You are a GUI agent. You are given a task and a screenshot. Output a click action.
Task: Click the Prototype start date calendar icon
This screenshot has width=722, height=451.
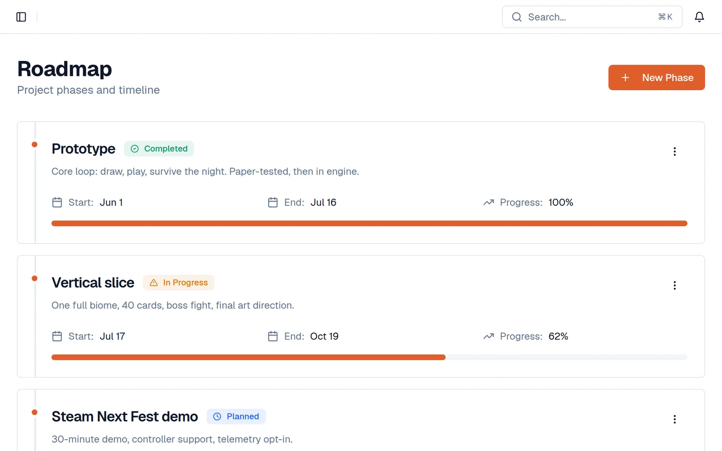(x=57, y=202)
